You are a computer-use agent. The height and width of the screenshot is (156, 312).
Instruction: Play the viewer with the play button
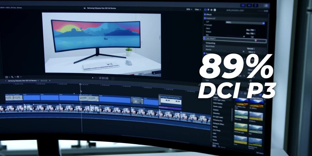[93, 78]
